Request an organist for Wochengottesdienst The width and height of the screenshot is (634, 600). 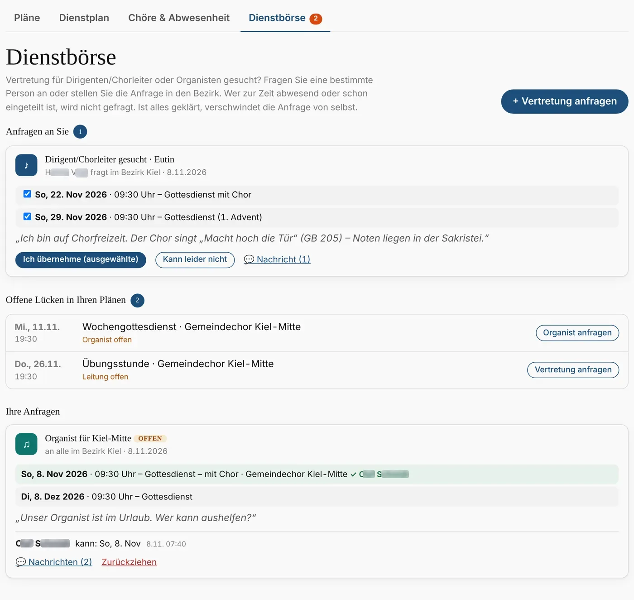click(x=577, y=333)
